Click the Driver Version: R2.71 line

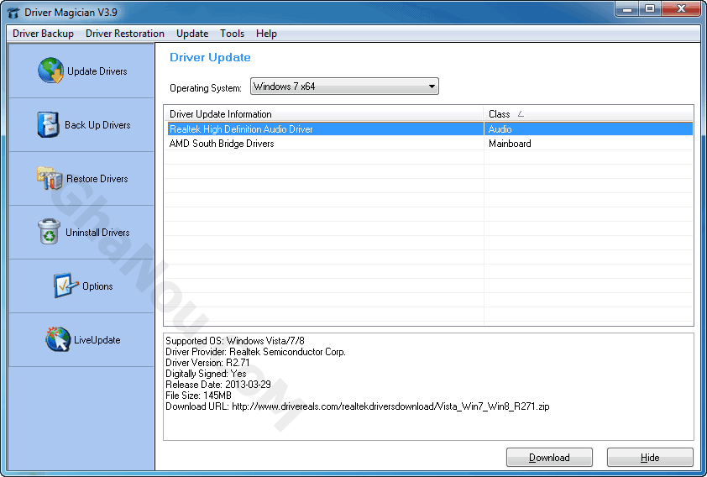[x=207, y=363]
